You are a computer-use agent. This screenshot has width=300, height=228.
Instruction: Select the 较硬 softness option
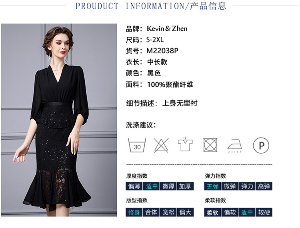pyautogui.click(x=264, y=212)
